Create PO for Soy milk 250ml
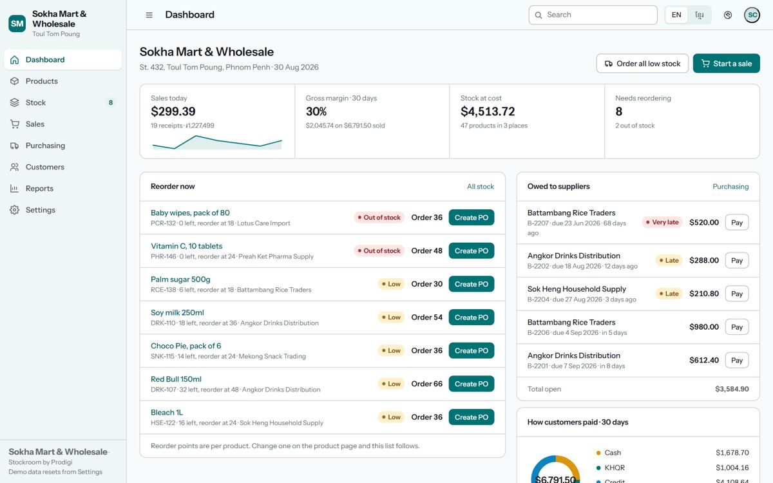773x483 pixels. pyautogui.click(x=472, y=317)
